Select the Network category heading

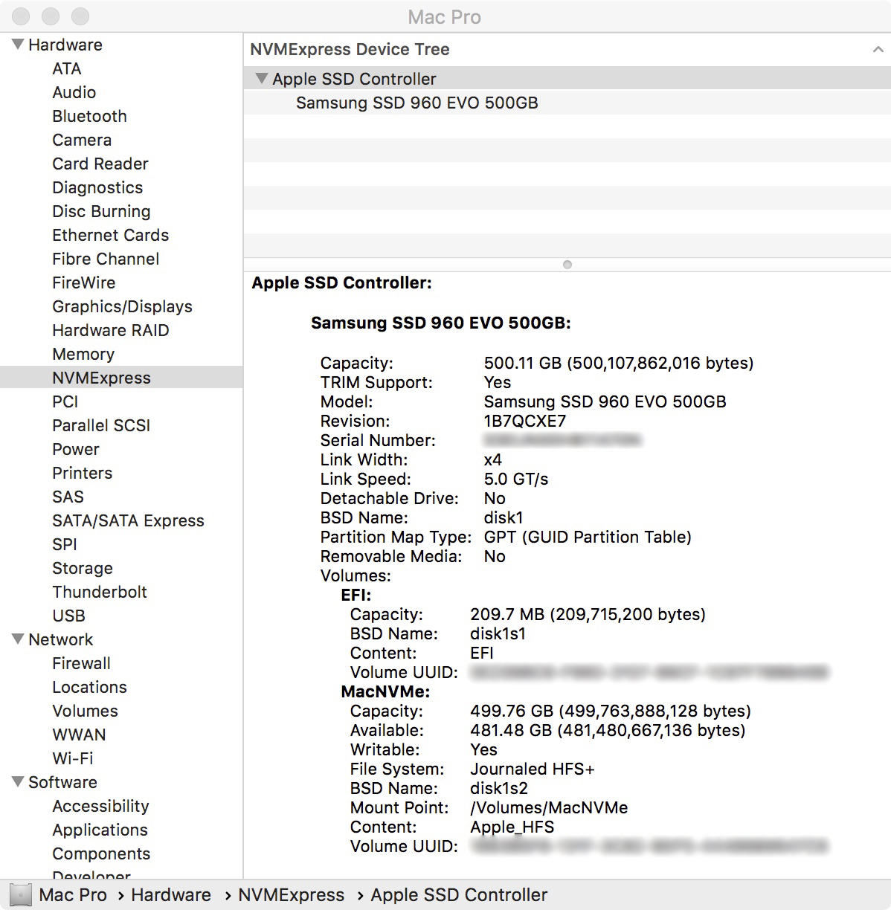tap(61, 639)
